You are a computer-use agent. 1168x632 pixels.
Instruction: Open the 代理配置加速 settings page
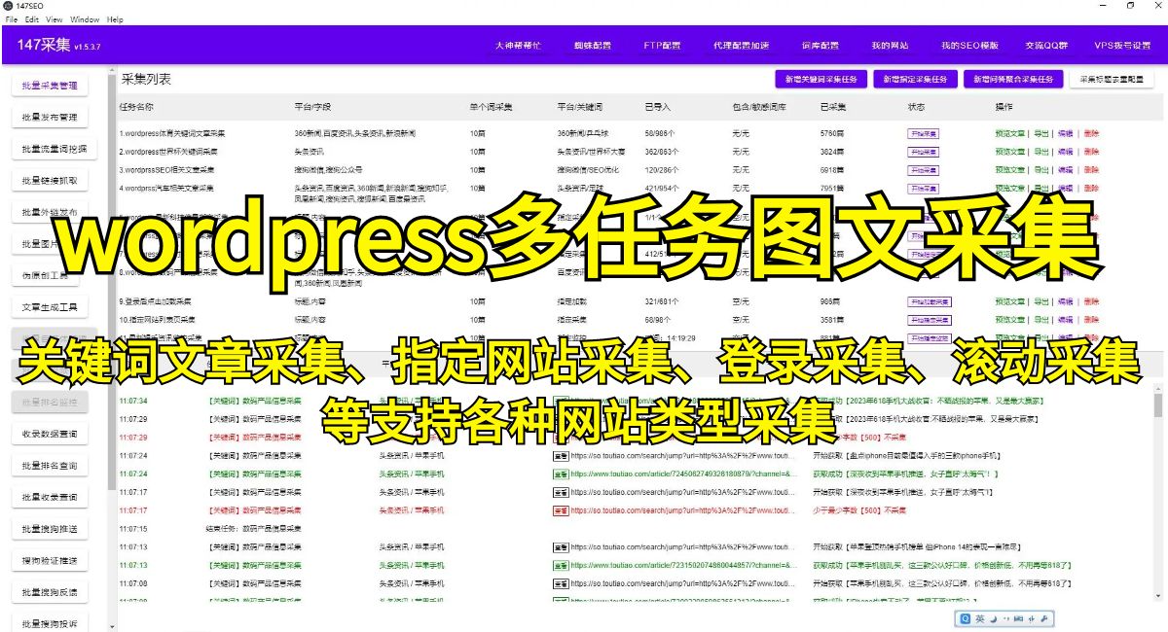741,45
